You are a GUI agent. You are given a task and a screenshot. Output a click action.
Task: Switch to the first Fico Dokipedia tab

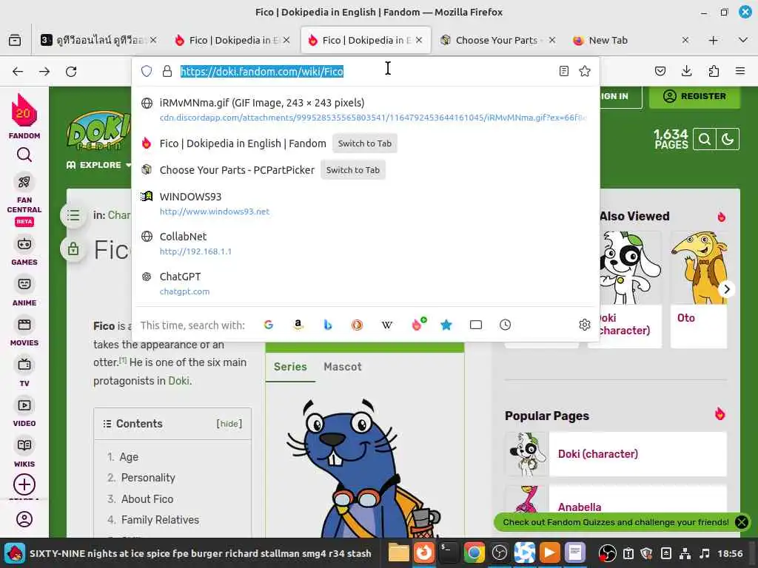pos(233,40)
